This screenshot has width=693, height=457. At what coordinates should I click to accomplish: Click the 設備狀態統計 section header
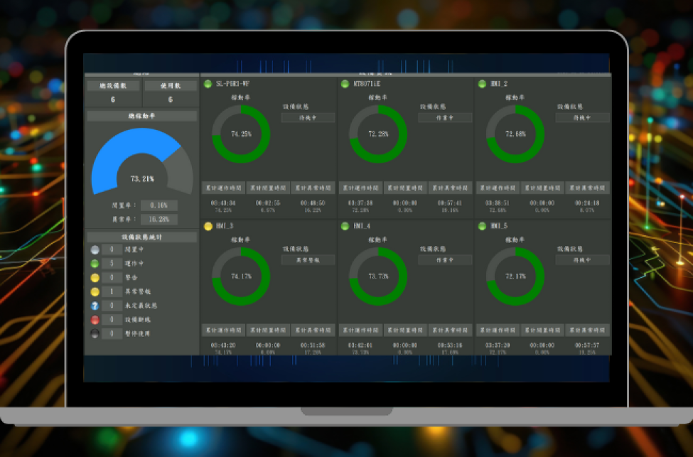141,237
